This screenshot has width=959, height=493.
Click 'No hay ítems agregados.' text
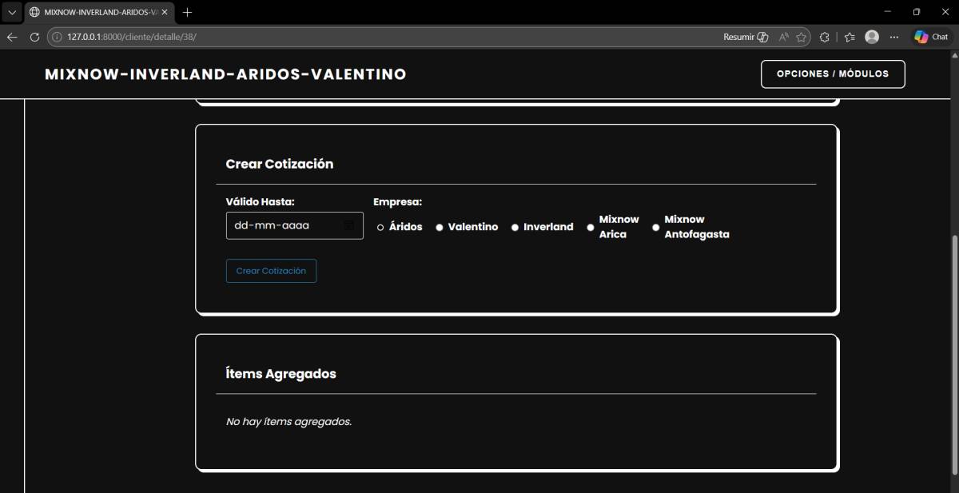(x=288, y=421)
